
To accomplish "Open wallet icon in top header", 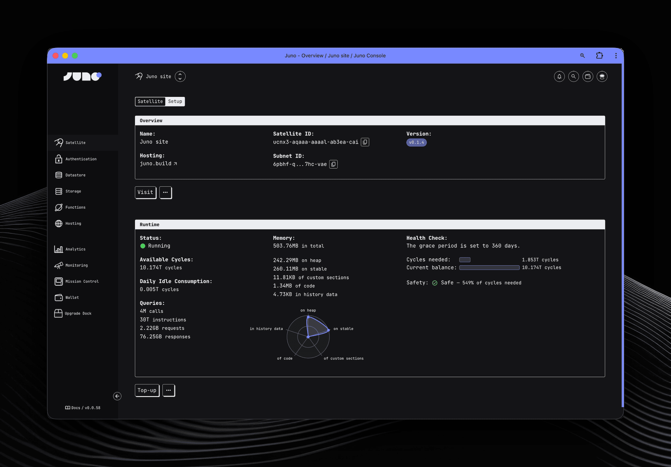I will click(x=588, y=77).
